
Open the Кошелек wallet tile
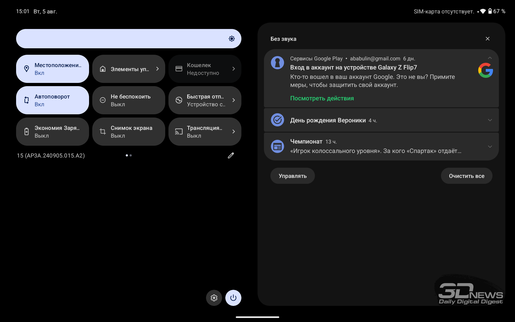[x=205, y=69]
